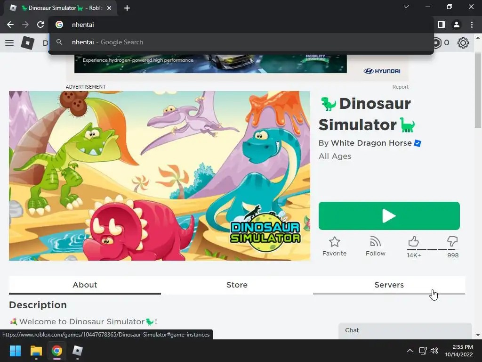Dislike the game with thumbs down
The width and height of the screenshot is (482, 362).
pyautogui.click(x=452, y=242)
